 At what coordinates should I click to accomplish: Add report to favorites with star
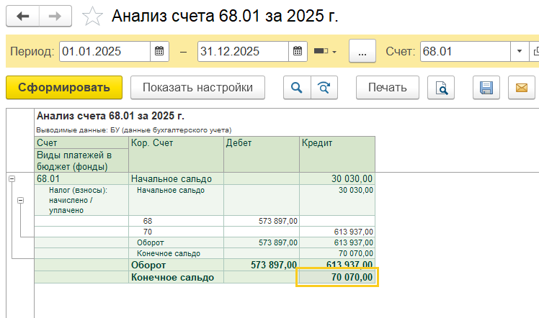click(92, 16)
